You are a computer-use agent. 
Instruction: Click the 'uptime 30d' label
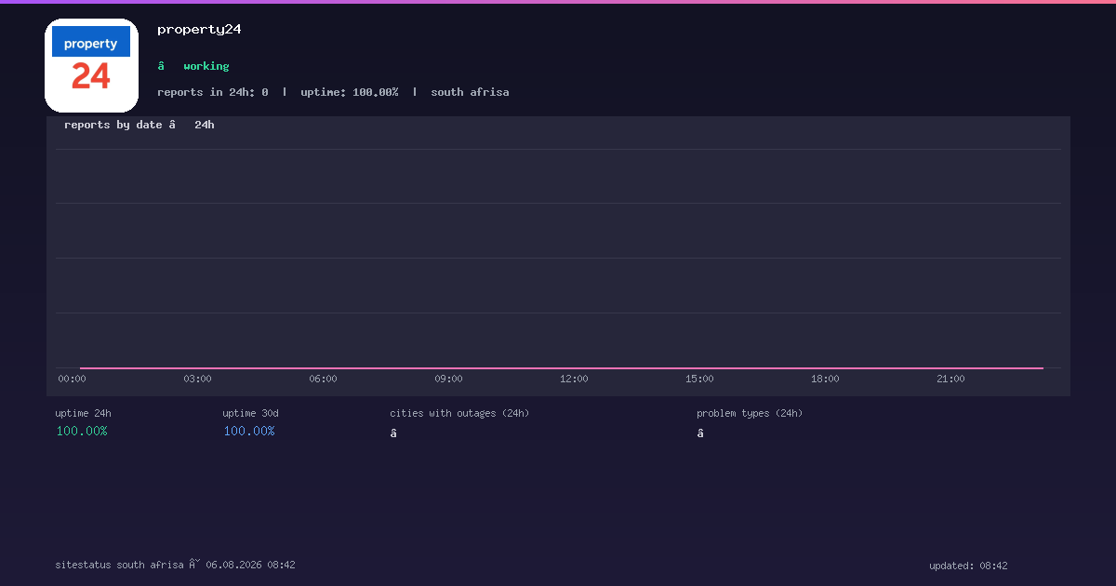coord(250,413)
